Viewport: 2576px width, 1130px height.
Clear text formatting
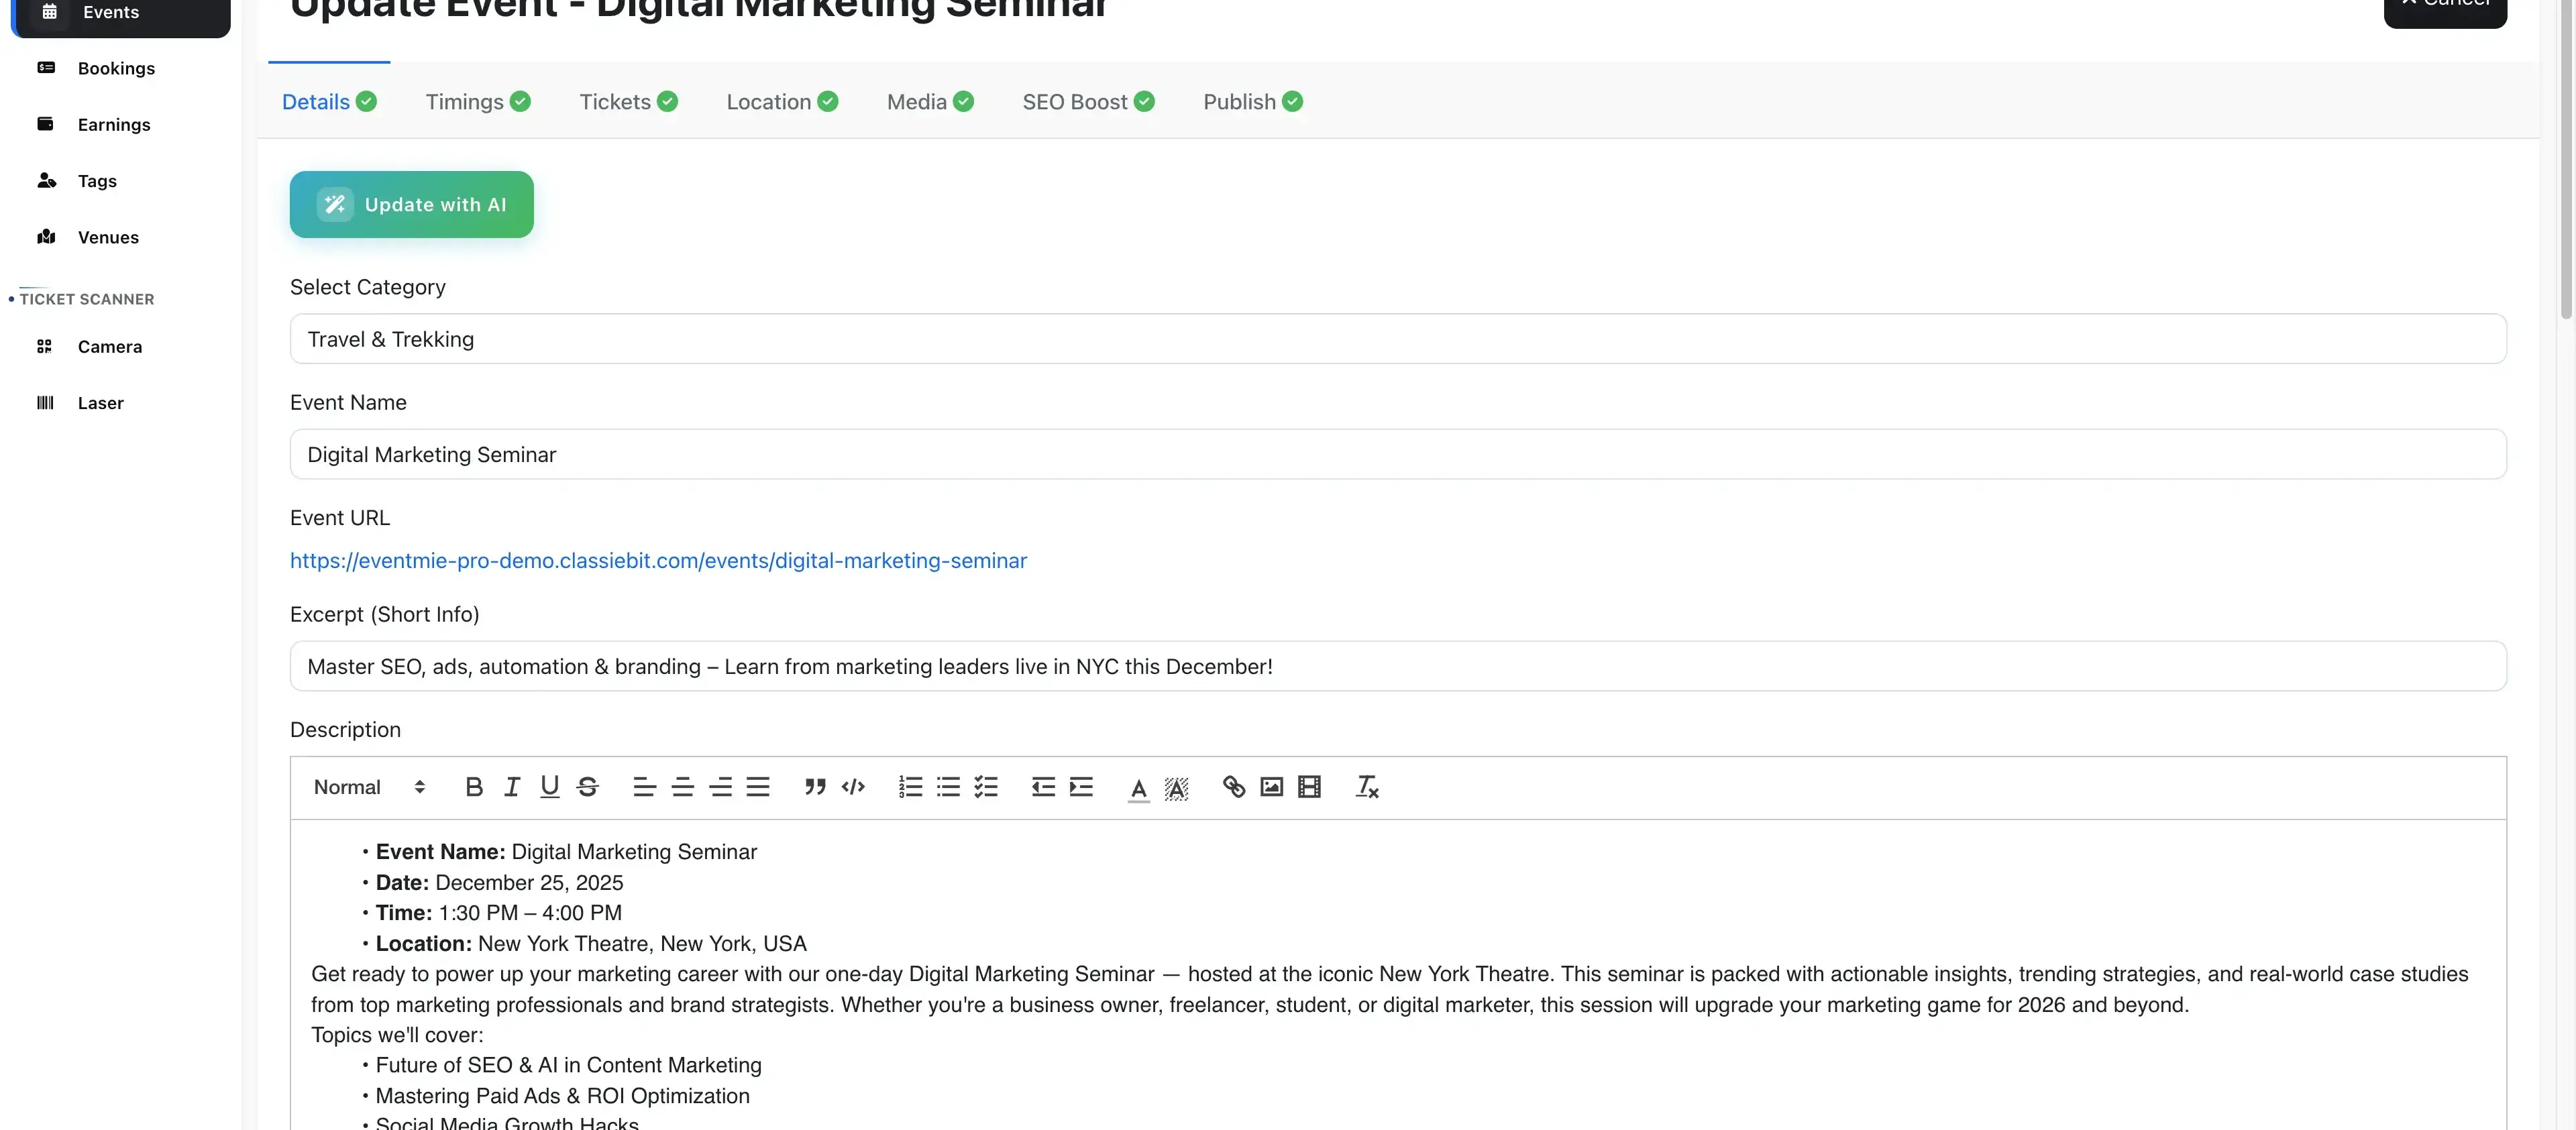[1366, 787]
